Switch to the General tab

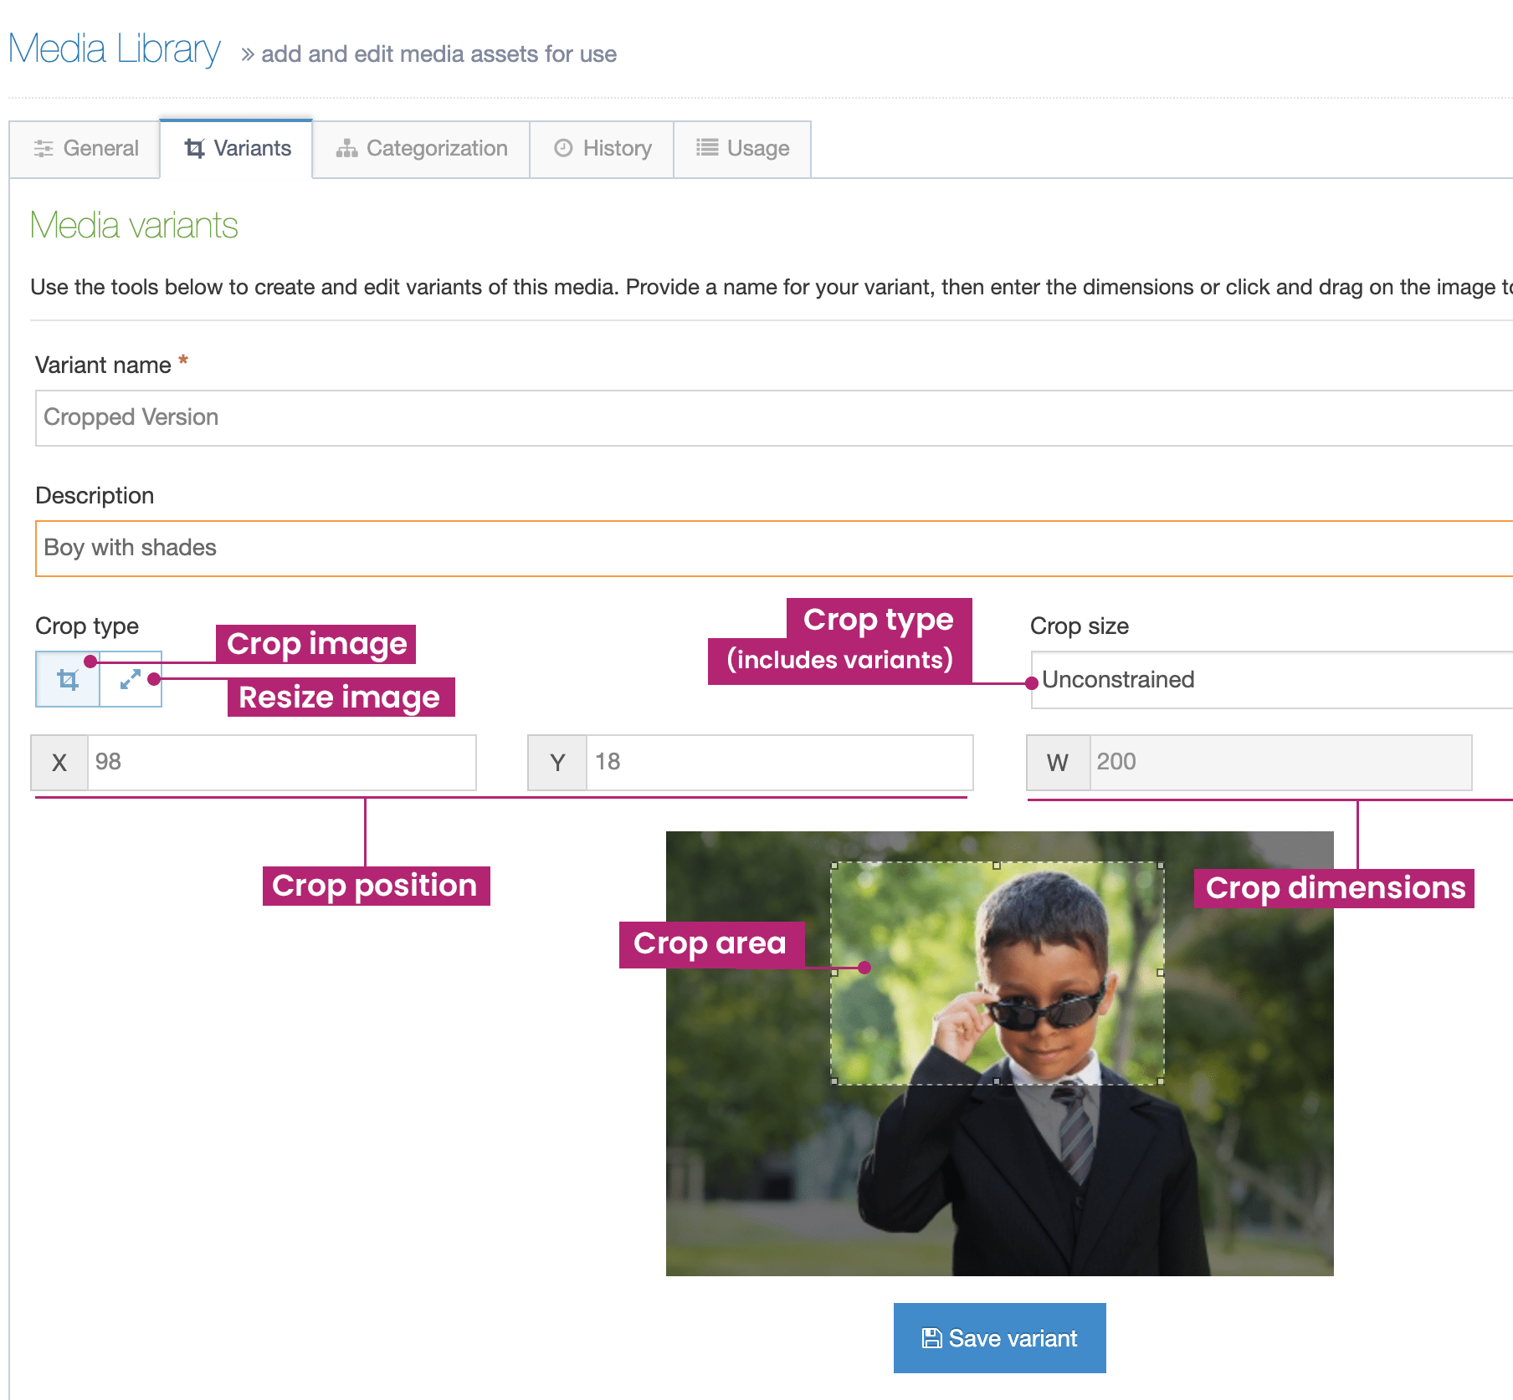pos(85,149)
